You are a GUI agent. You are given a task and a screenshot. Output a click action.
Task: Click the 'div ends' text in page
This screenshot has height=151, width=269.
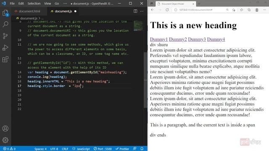(158, 135)
